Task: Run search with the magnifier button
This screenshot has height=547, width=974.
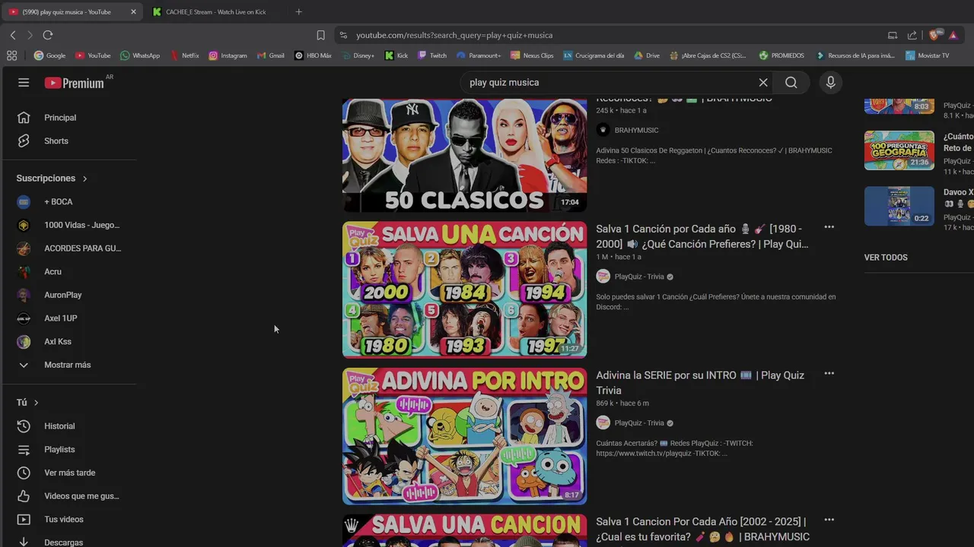Action: point(791,82)
